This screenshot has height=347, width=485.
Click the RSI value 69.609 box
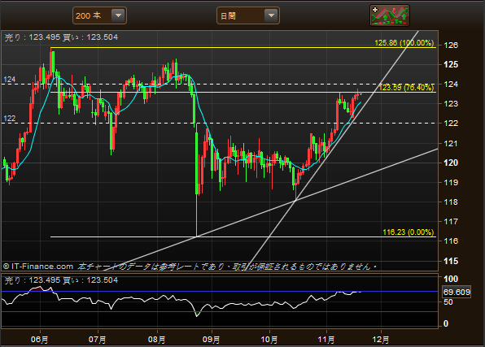pyautogui.click(x=457, y=292)
